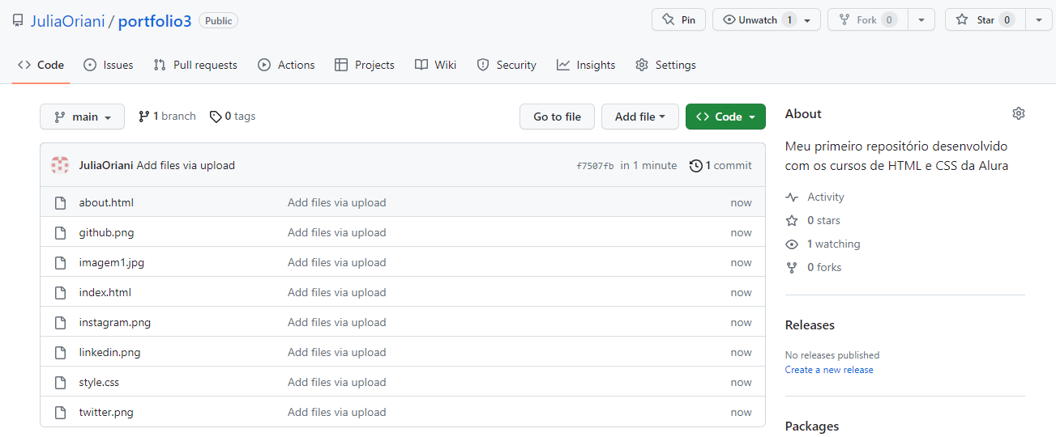View the 1 branch link

[x=168, y=117]
